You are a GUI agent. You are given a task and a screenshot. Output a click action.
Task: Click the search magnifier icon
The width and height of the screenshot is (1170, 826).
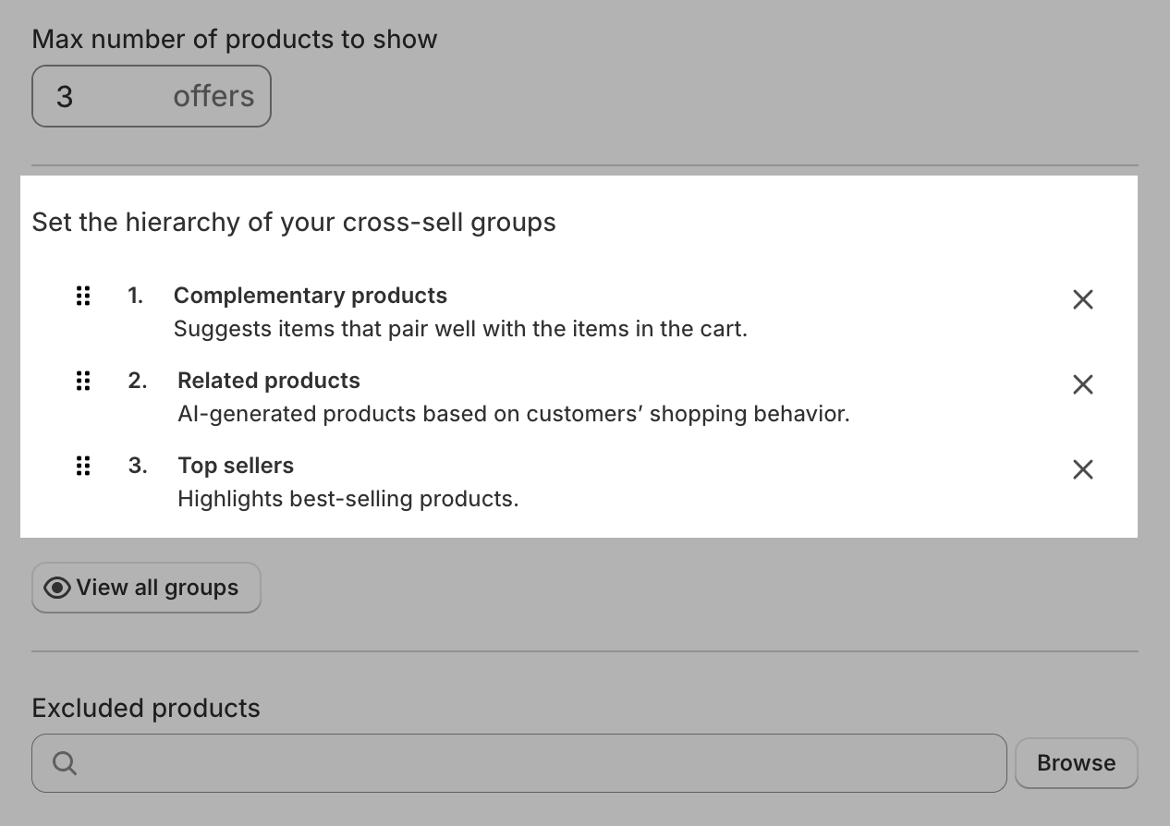coord(65,763)
